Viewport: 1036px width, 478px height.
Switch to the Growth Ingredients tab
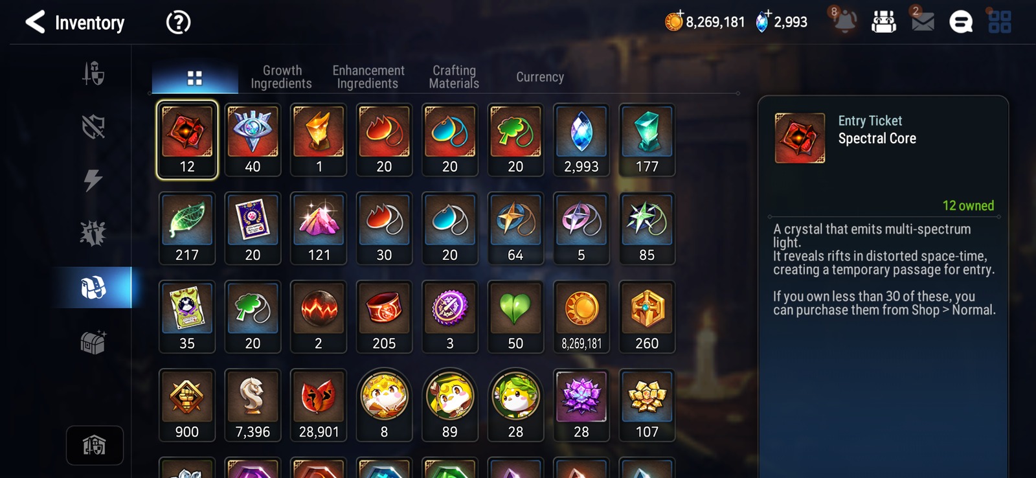282,77
